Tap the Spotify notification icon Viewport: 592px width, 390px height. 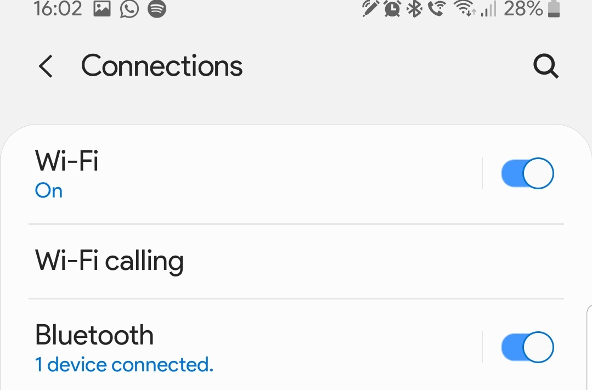pos(157,9)
